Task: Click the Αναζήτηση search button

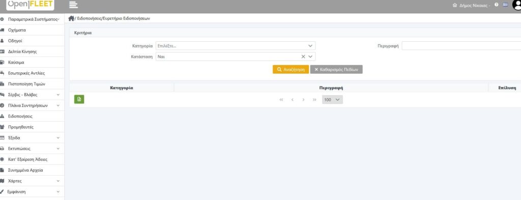Action: point(291,69)
